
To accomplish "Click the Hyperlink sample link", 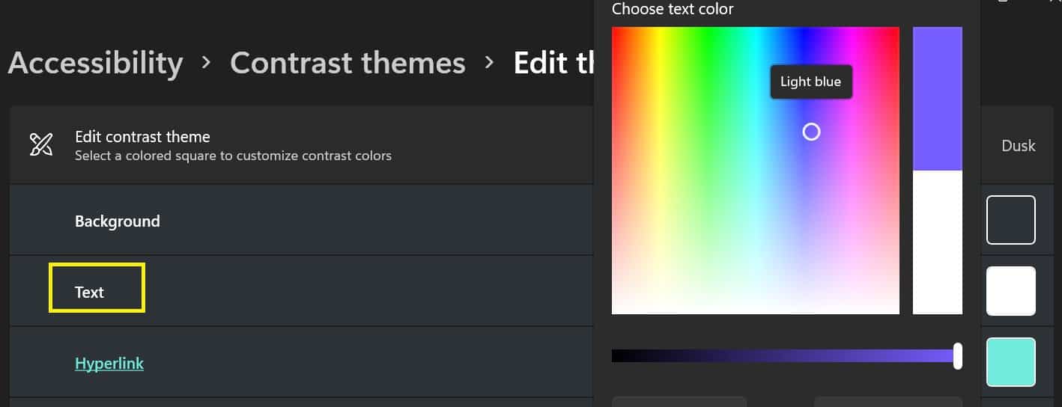I will point(109,364).
